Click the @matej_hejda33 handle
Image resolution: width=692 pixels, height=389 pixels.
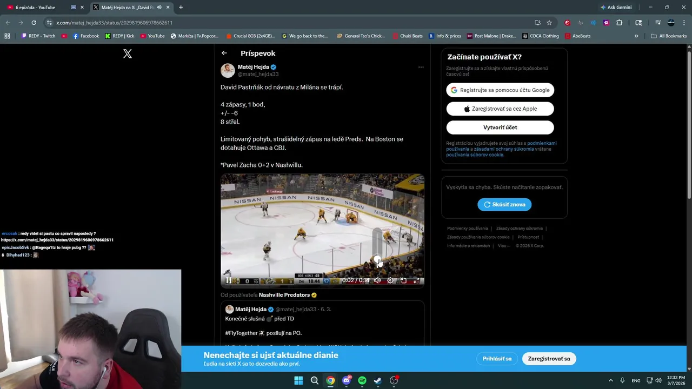tap(258, 74)
